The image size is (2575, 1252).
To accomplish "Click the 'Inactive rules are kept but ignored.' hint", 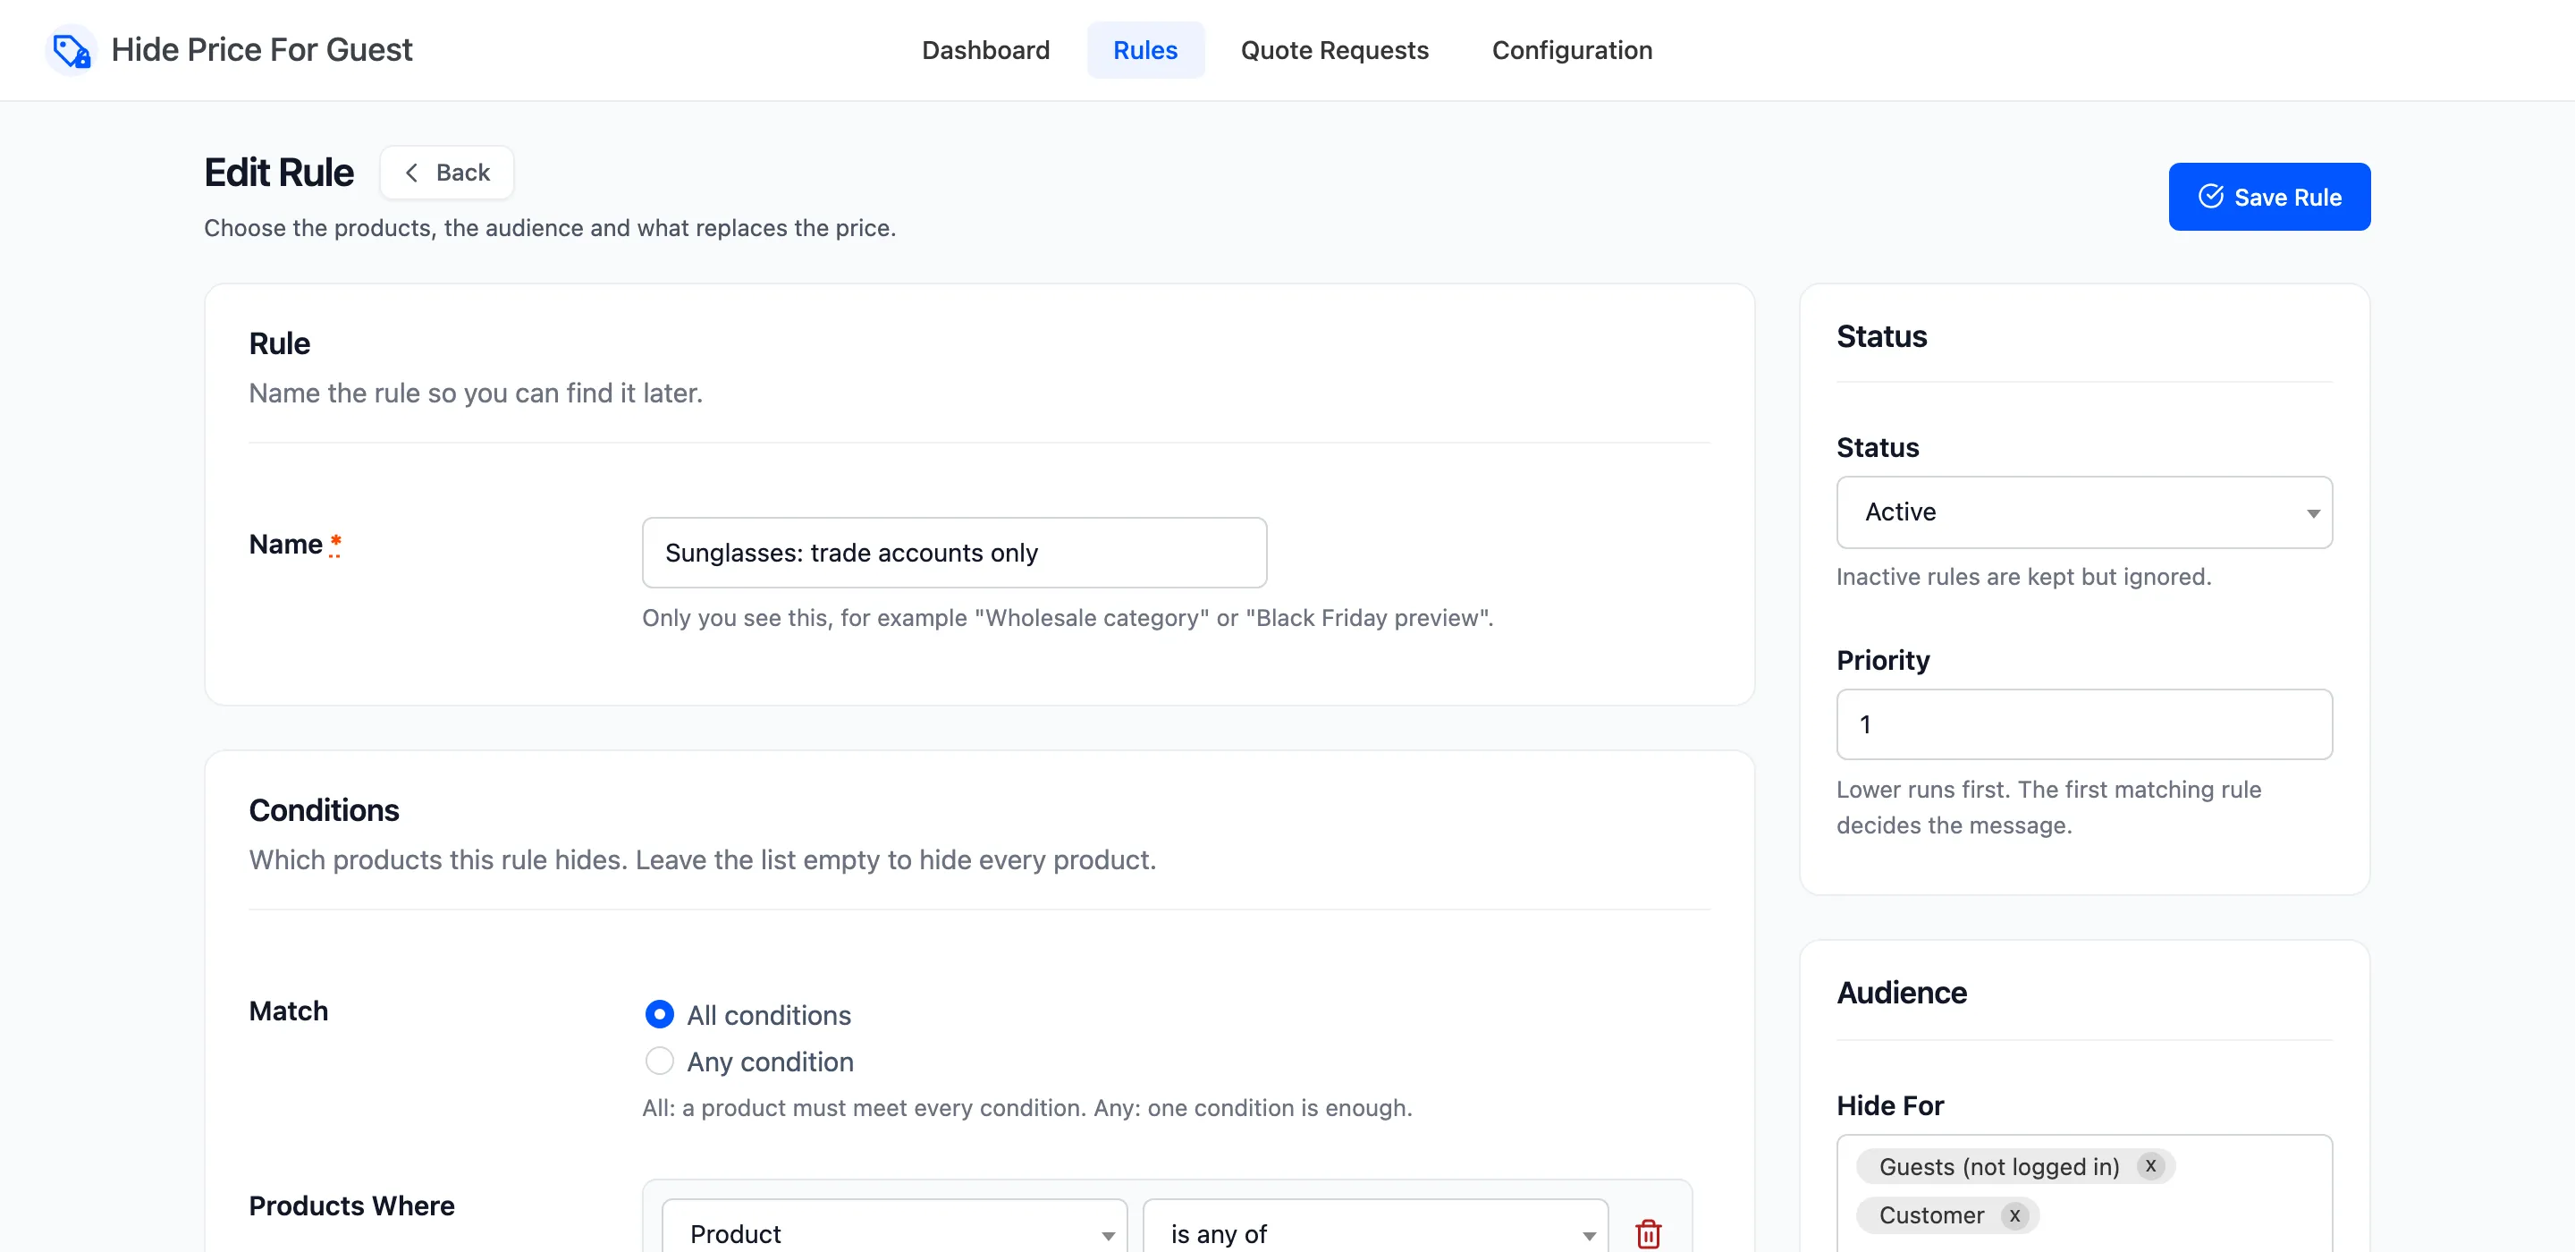I will pos(2023,576).
